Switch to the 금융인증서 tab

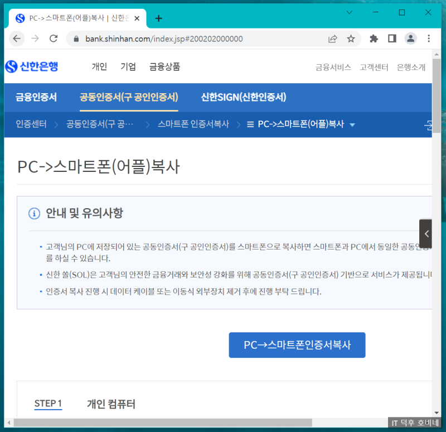click(x=36, y=97)
